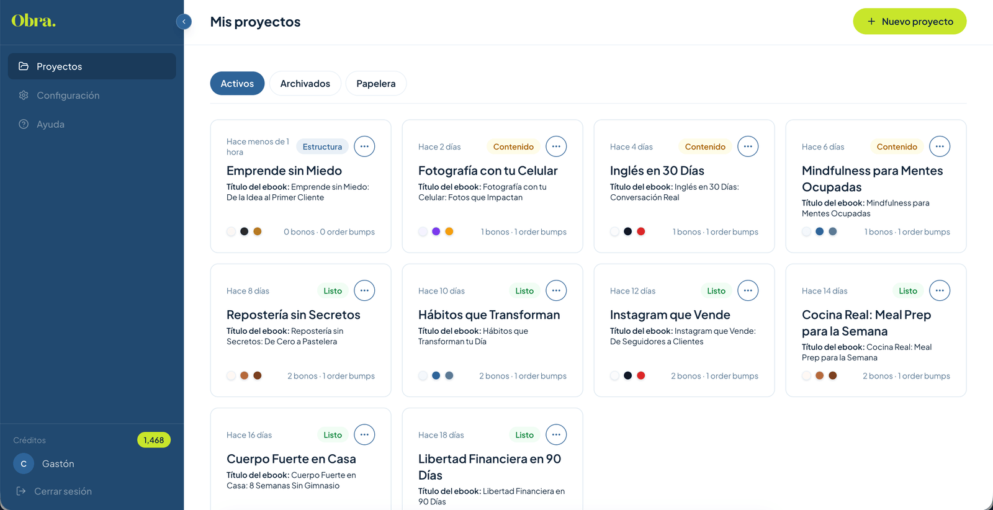
Task: Open the Inglés en 30 Días project title
Action: coord(657,171)
